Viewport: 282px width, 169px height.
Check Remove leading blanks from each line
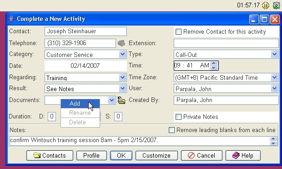pos(171,130)
